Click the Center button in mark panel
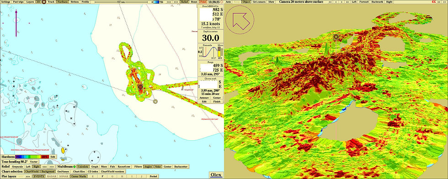 (x=217, y=97)
